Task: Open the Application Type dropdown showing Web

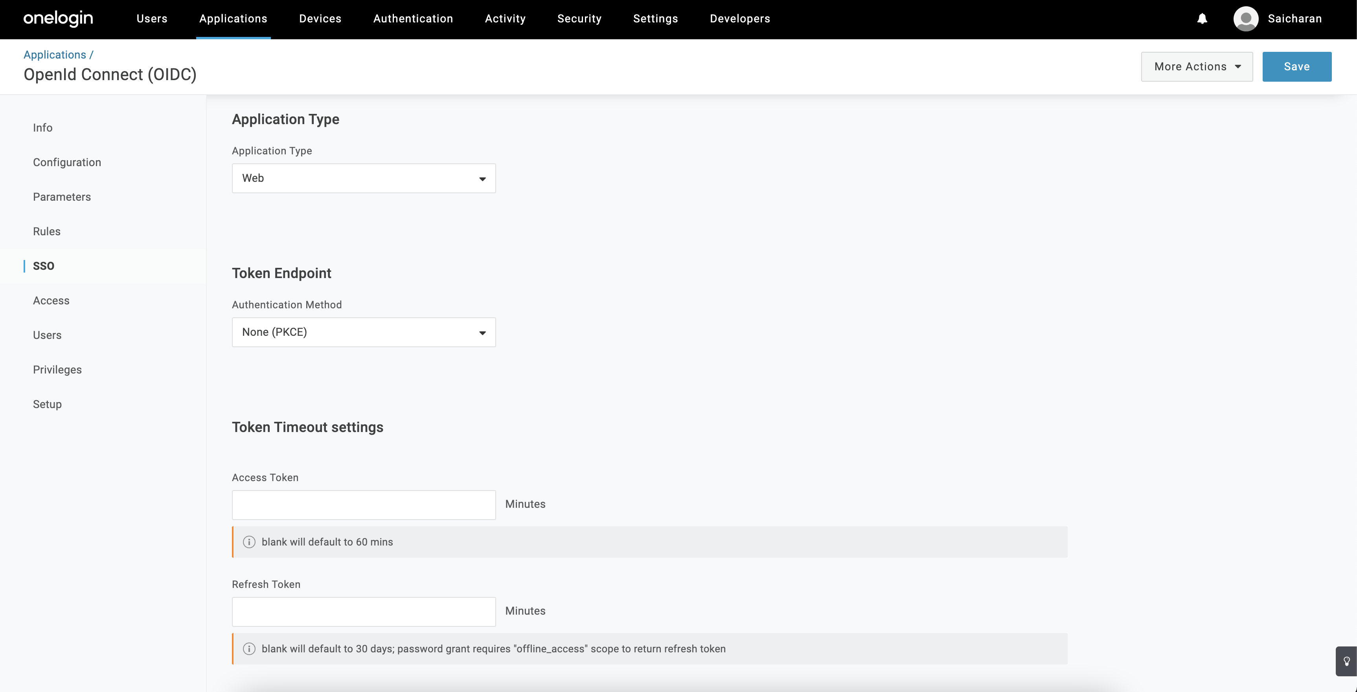Action: [364, 178]
